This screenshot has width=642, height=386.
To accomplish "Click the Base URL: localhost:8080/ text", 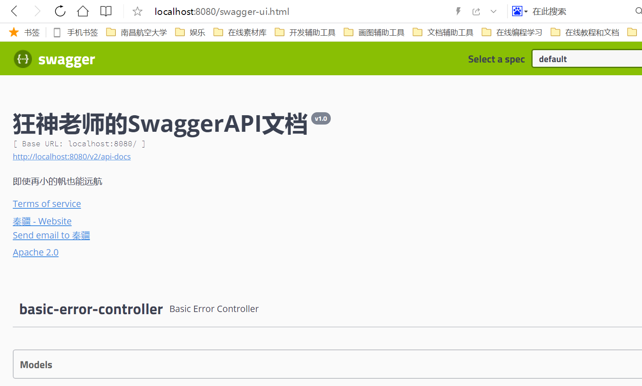I will (79, 144).
